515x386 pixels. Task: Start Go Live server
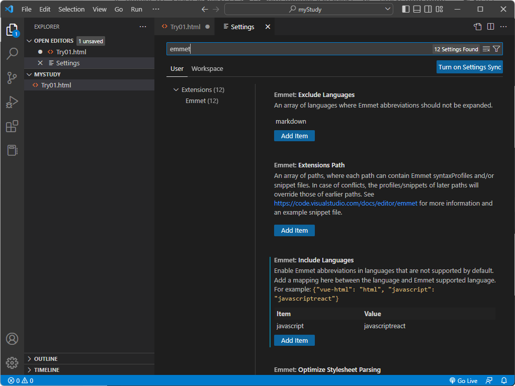click(x=463, y=381)
